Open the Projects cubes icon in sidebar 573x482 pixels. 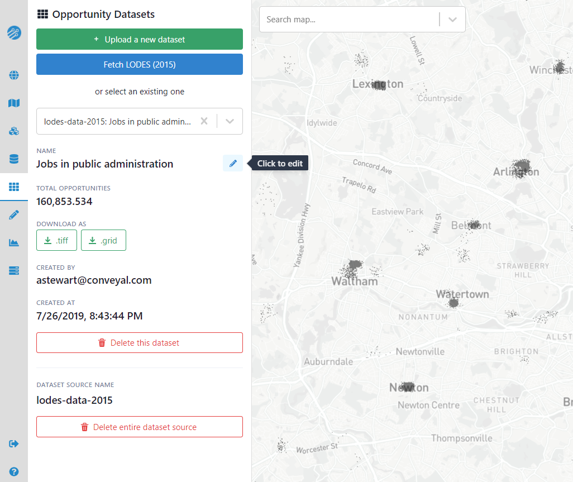13,131
